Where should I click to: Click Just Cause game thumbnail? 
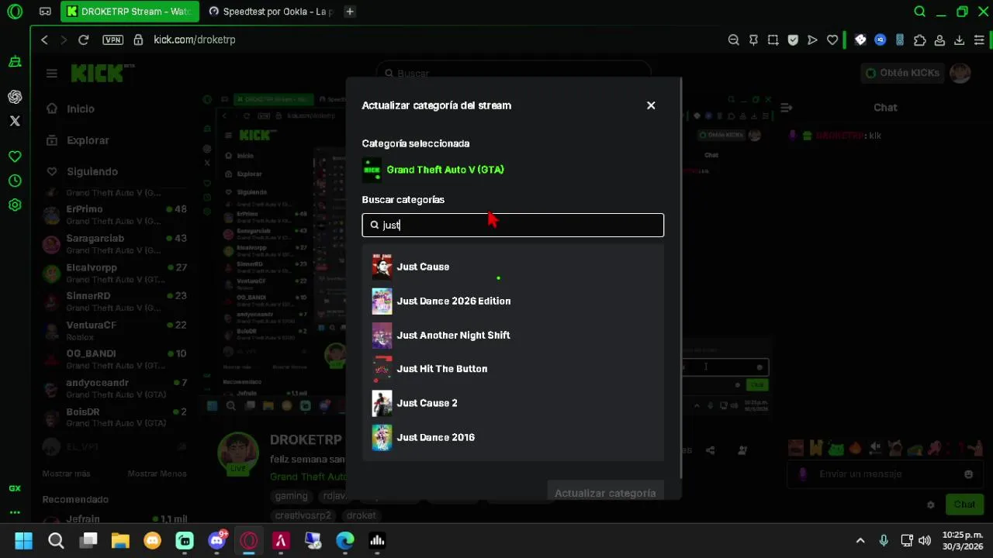(382, 267)
